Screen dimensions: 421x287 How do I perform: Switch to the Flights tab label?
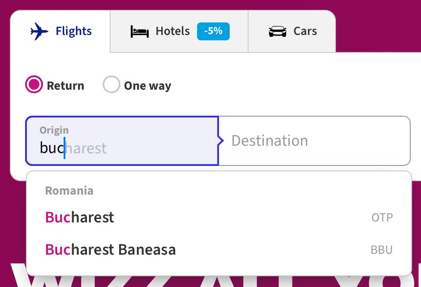pos(73,31)
